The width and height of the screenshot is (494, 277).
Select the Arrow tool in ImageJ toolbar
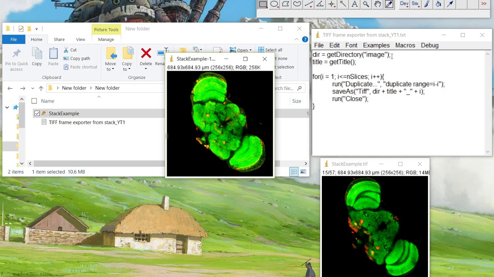[450, 4]
